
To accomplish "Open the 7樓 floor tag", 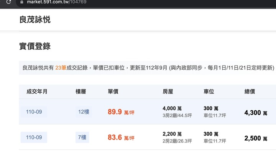I will coord(82,137).
